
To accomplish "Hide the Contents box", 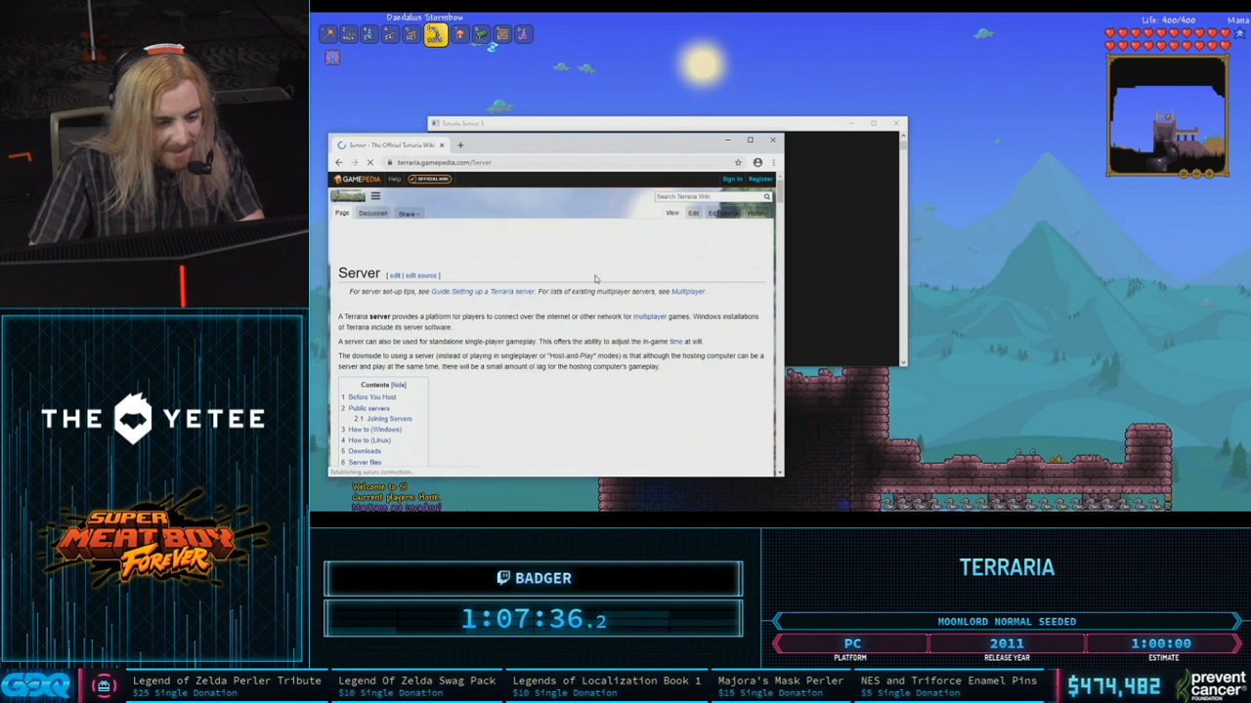I will [399, 385].
